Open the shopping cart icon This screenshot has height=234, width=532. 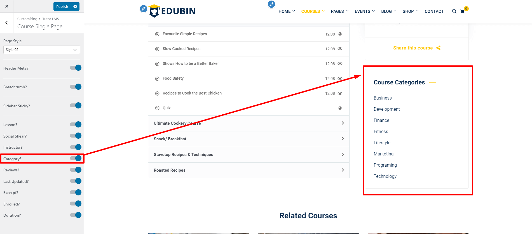click(462, 11)
